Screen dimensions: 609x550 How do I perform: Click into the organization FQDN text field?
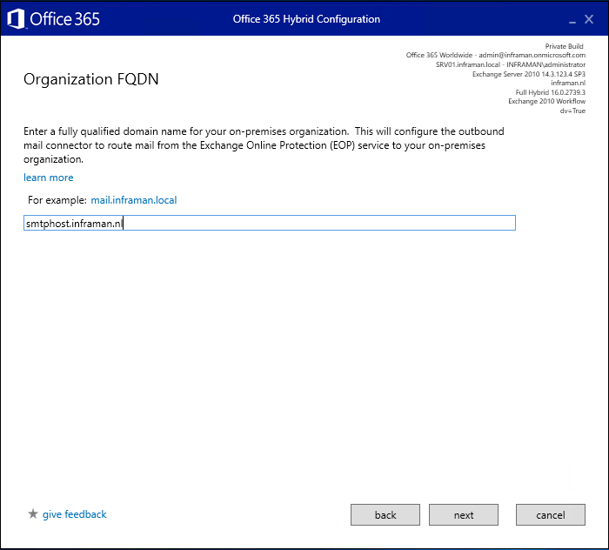click(x=270, y=224)
